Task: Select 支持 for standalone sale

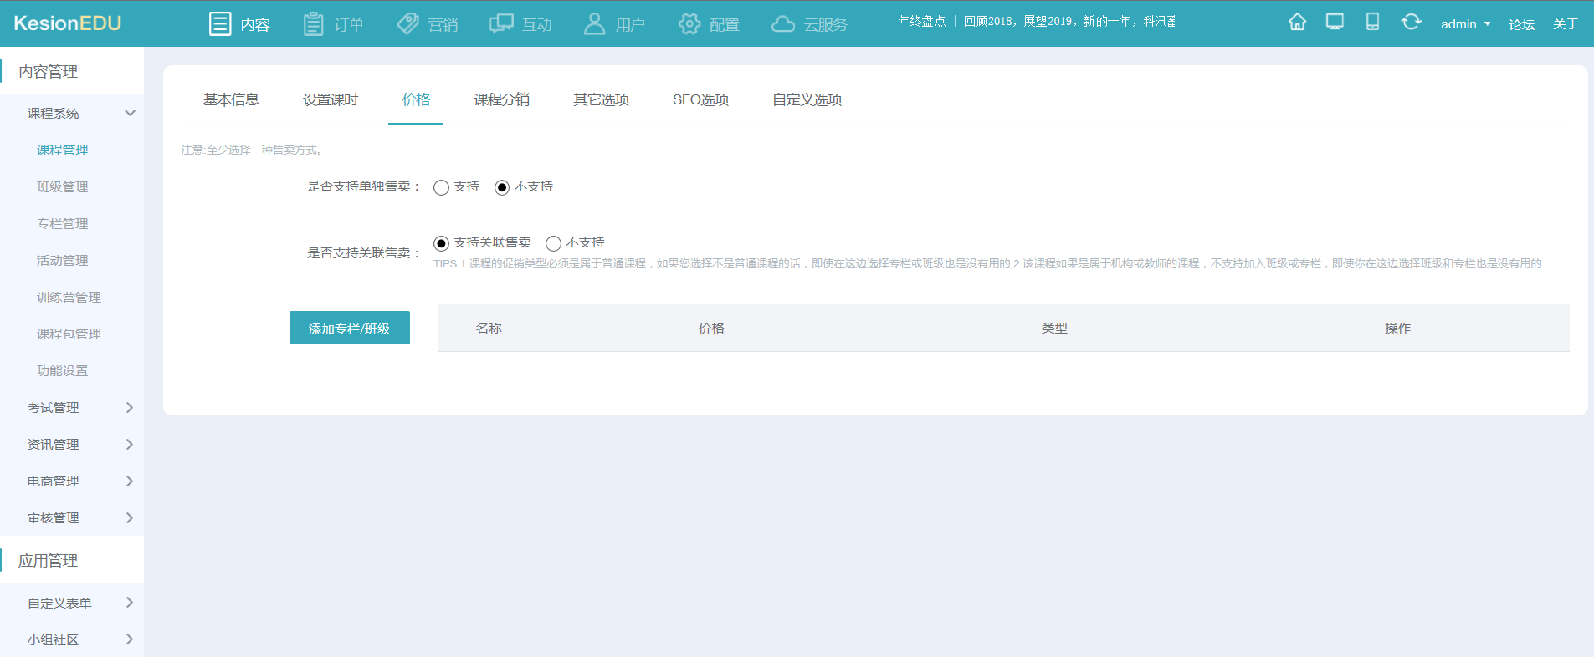Action: point(442,187)
